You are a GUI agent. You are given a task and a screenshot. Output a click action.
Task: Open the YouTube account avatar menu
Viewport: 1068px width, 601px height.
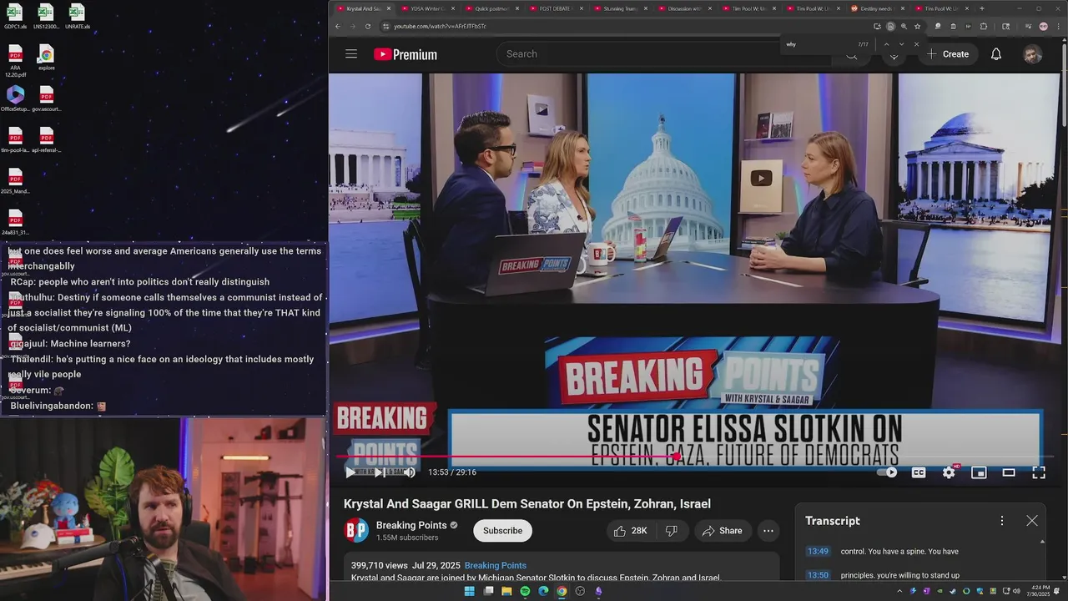pos(1033,54)
